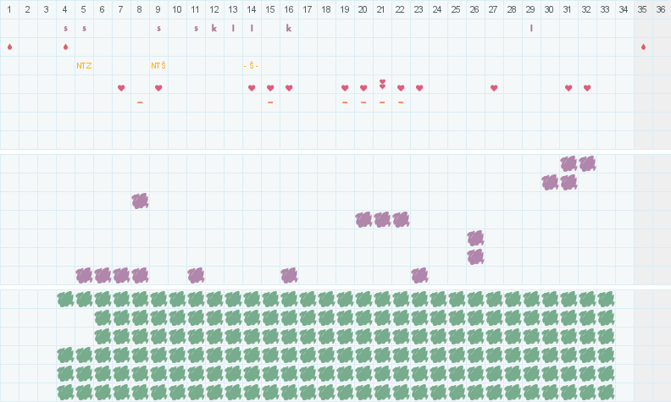671x402 pixels.
Task: Select the blood drop icon on day 4
Action: click(65, 47)
